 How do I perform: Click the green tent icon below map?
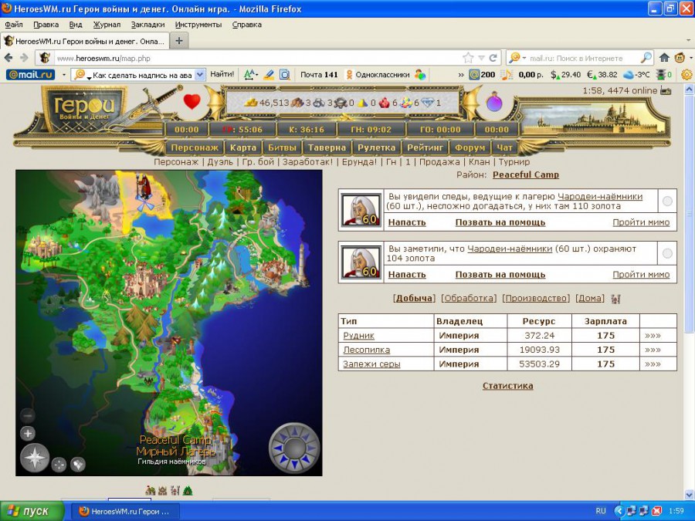[x=188, y=490]
